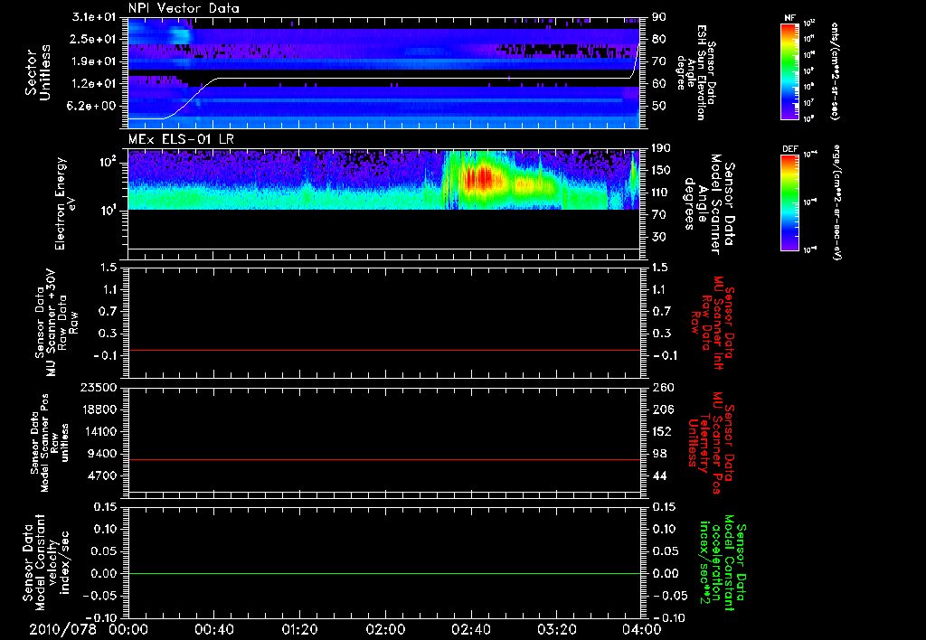Click the '2.5e+01' sector axis value
926x640 pixels.
click(x=94, y=39)
